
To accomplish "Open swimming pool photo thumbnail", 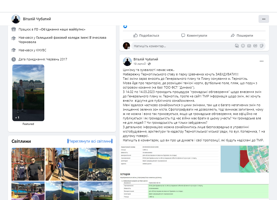I will coord(28,191).
